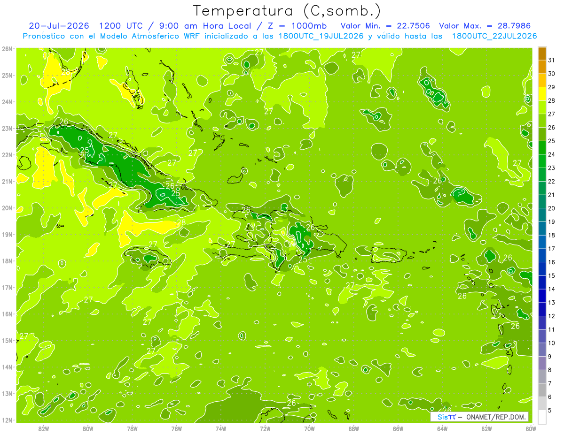Click the valid-until time "1800UTC_22JUL2026"
The height and width of the screenshot is (435, 564).
pos(494,36)
